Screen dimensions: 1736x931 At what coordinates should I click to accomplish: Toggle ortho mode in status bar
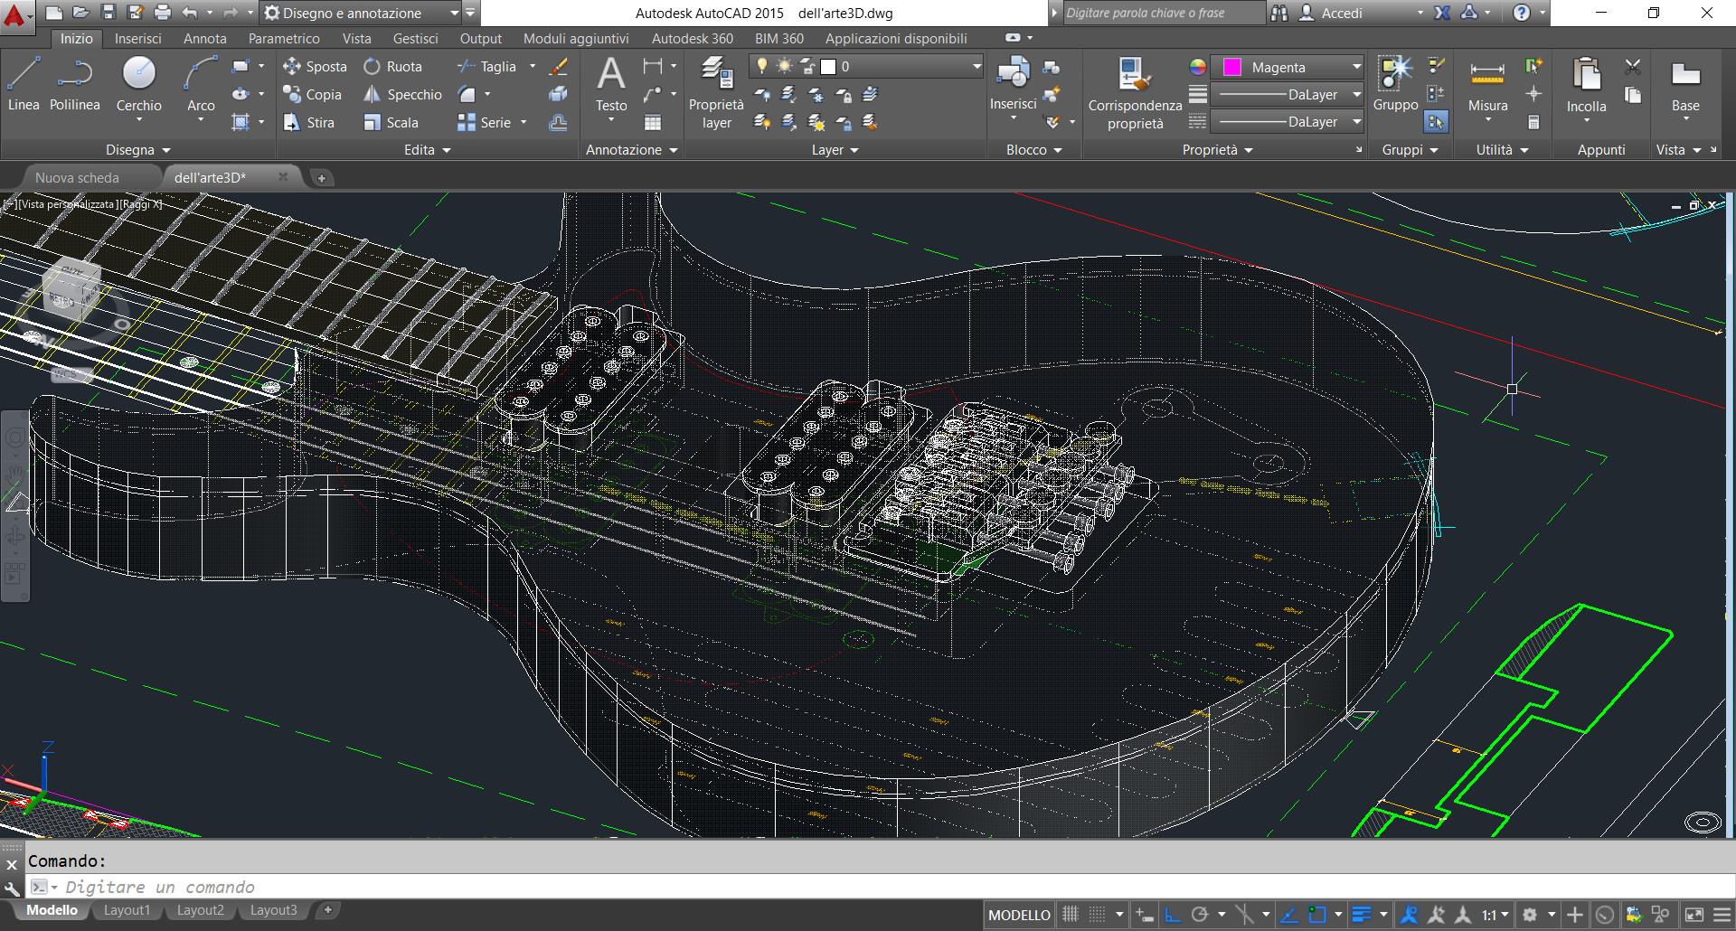(1172, 915)
